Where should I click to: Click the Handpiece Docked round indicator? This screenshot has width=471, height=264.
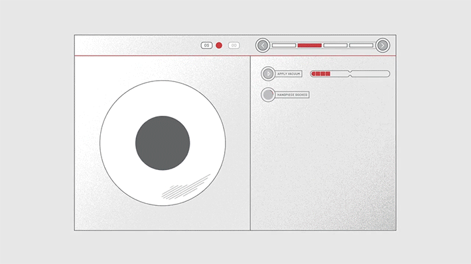268,95
